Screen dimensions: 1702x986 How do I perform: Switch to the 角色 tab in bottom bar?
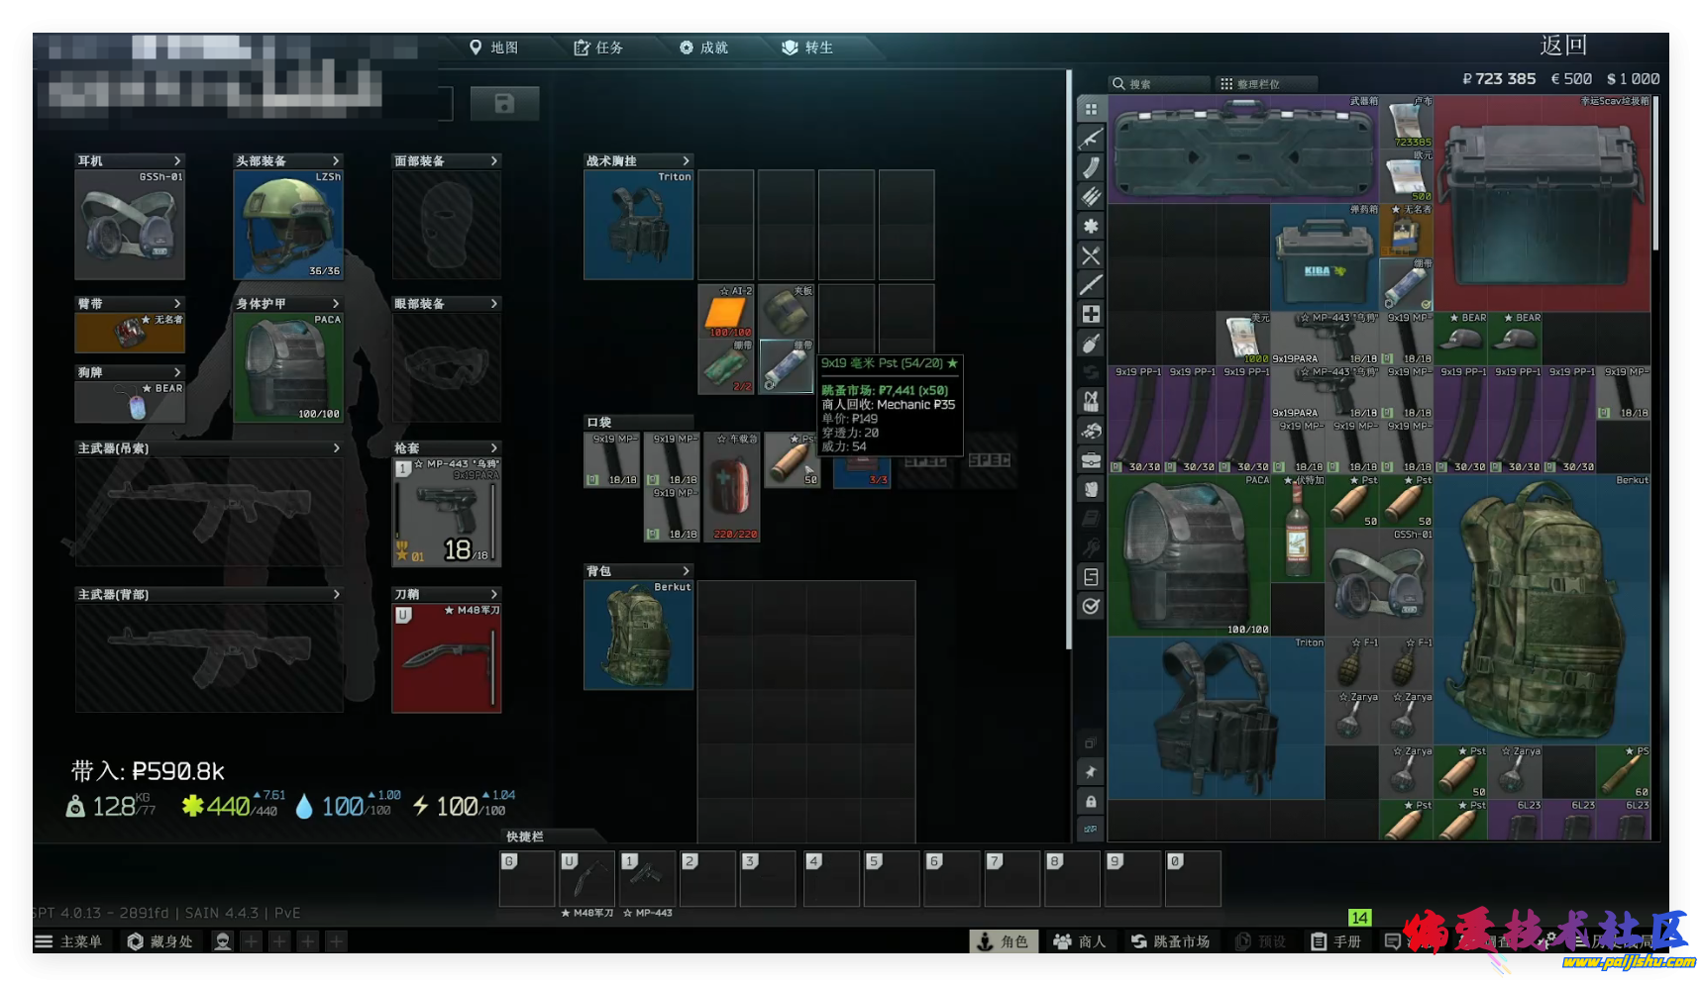(x=1004, y=941)
